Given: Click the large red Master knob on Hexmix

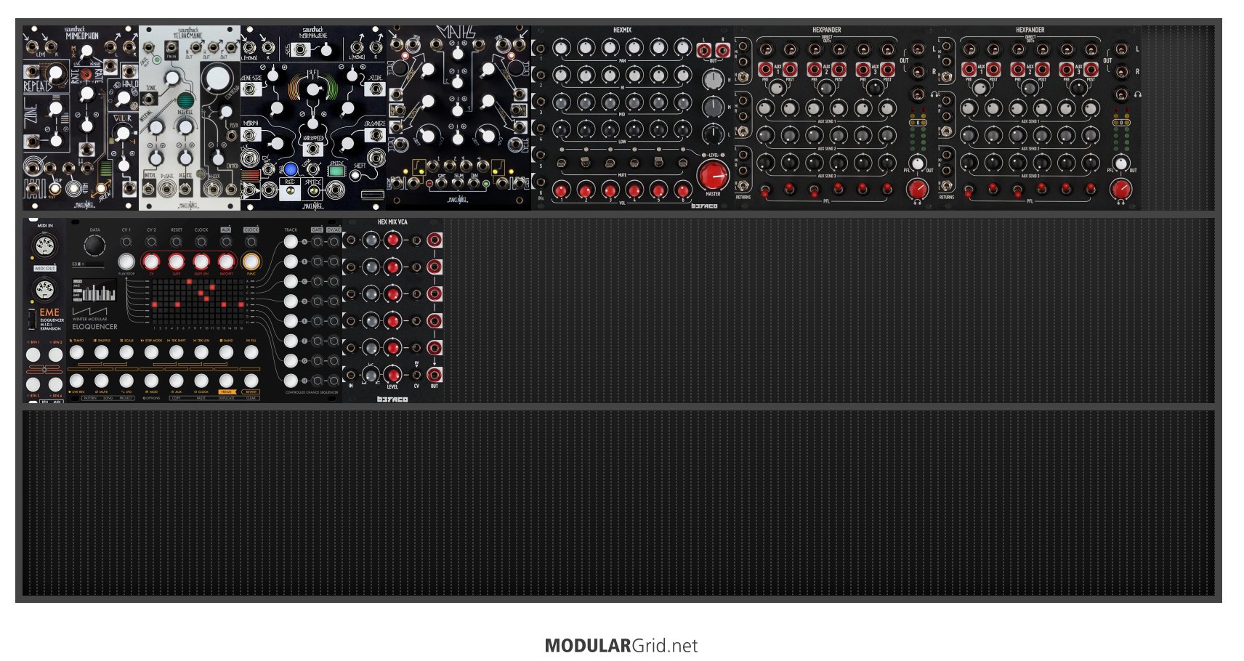Looking at the screenshot, I should coord(713,175).
